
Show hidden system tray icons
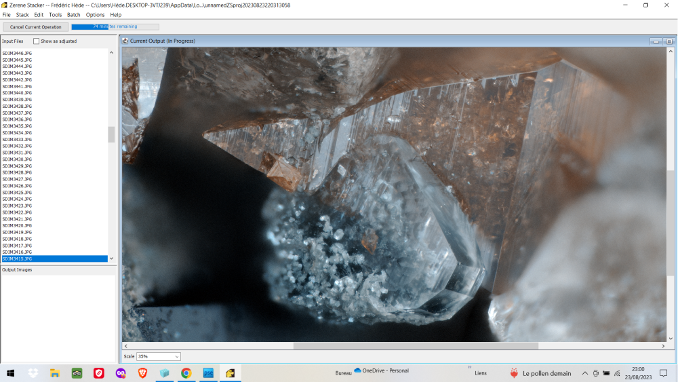[584, 373]
